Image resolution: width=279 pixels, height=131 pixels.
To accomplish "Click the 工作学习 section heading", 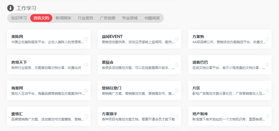I will pos(26,8).
